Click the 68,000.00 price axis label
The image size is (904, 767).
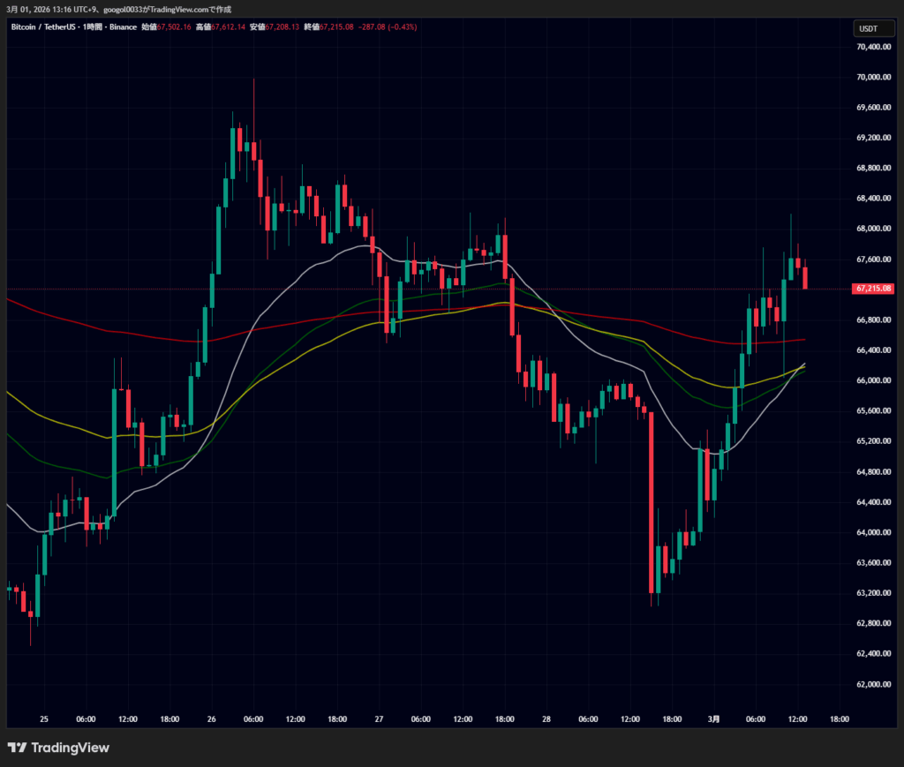point(873,229)
